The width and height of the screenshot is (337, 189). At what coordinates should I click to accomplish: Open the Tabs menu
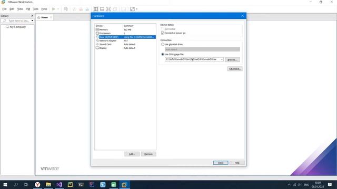(35, 9)
